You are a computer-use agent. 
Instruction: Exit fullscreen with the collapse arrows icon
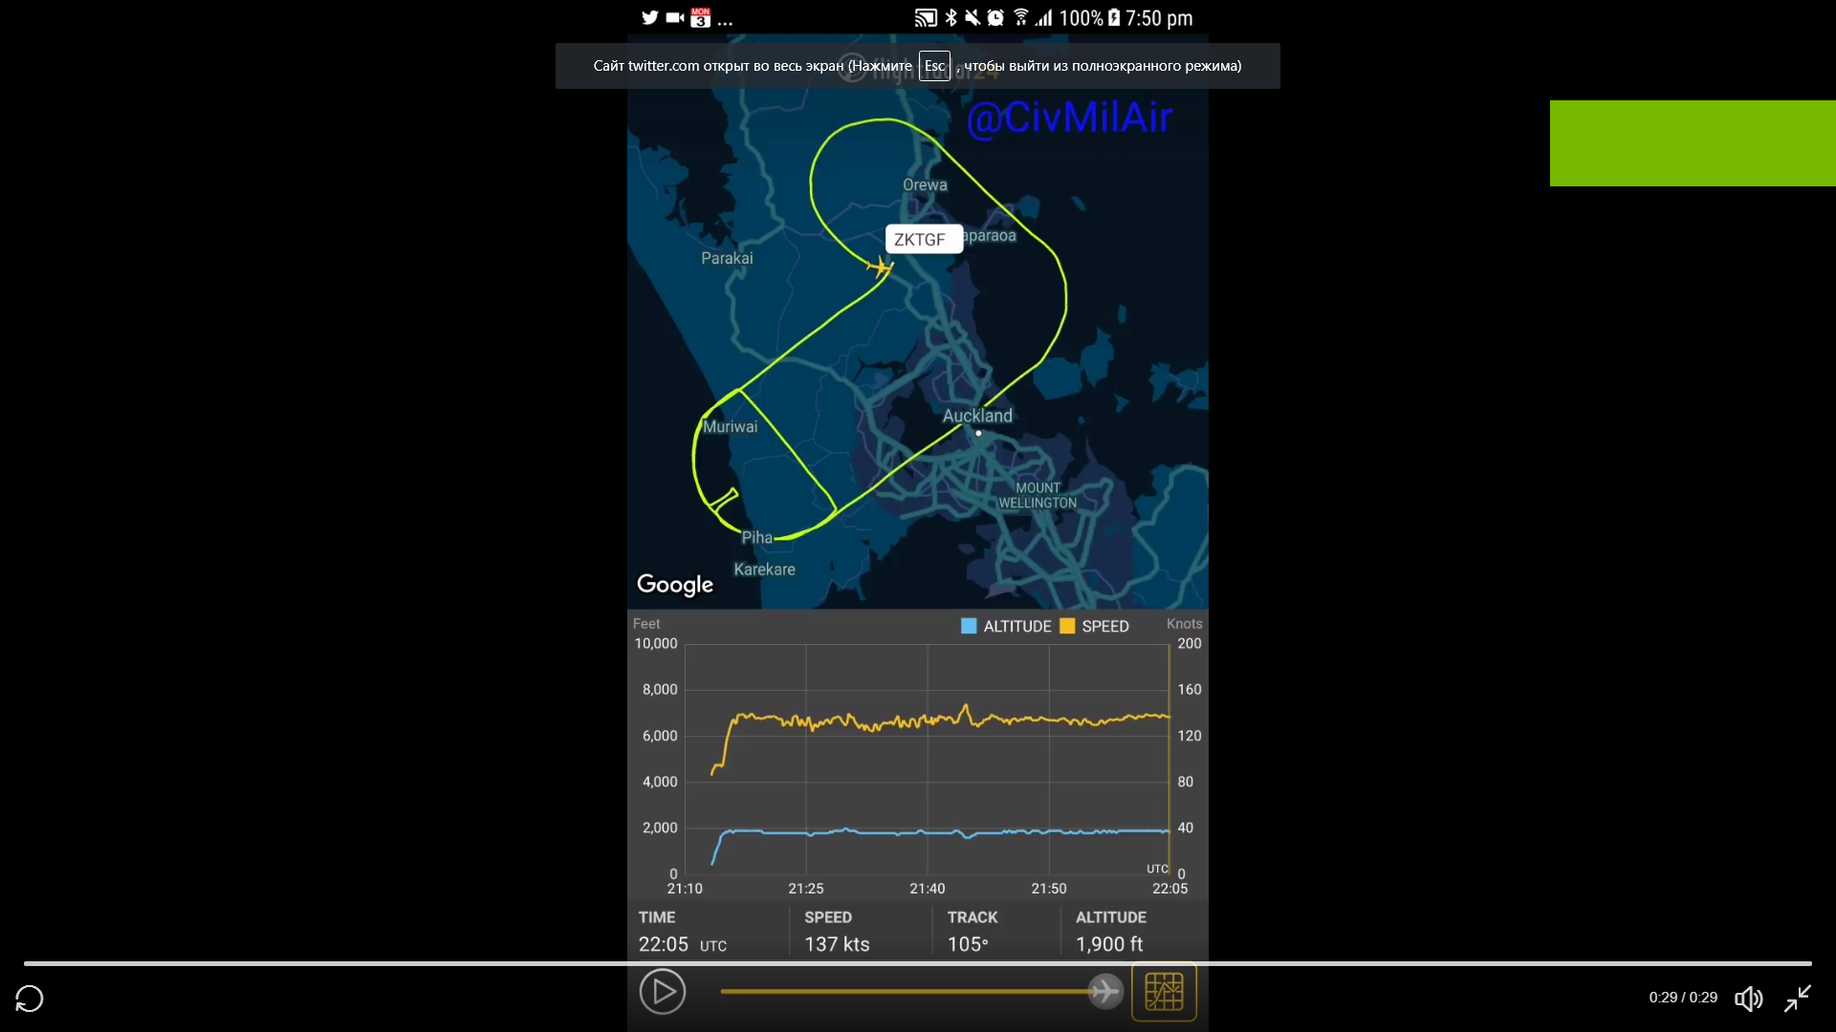pos(1798,999)
